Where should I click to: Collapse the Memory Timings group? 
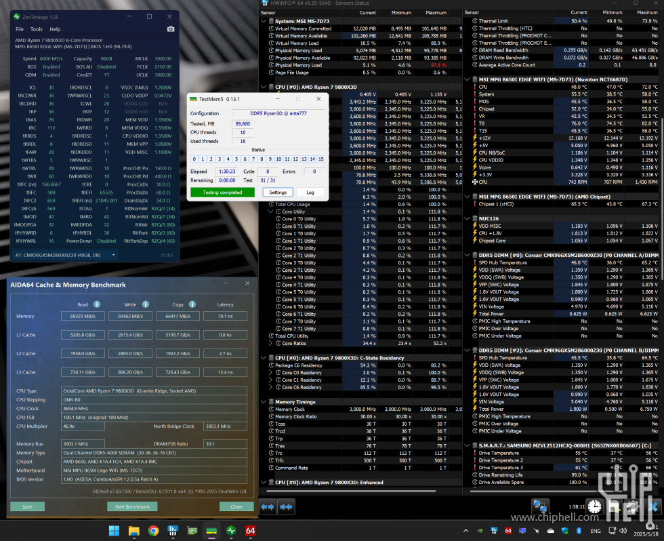(264, 401)
